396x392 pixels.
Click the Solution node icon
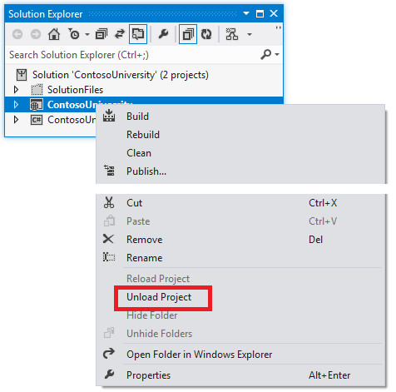coord(22,75)
